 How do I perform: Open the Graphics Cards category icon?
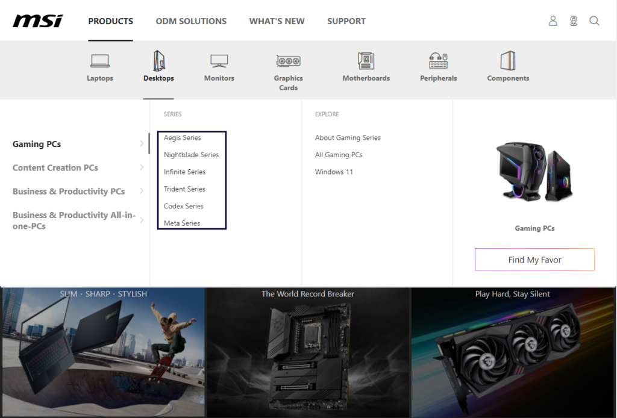pyautogui.click(x=288, y=61)
